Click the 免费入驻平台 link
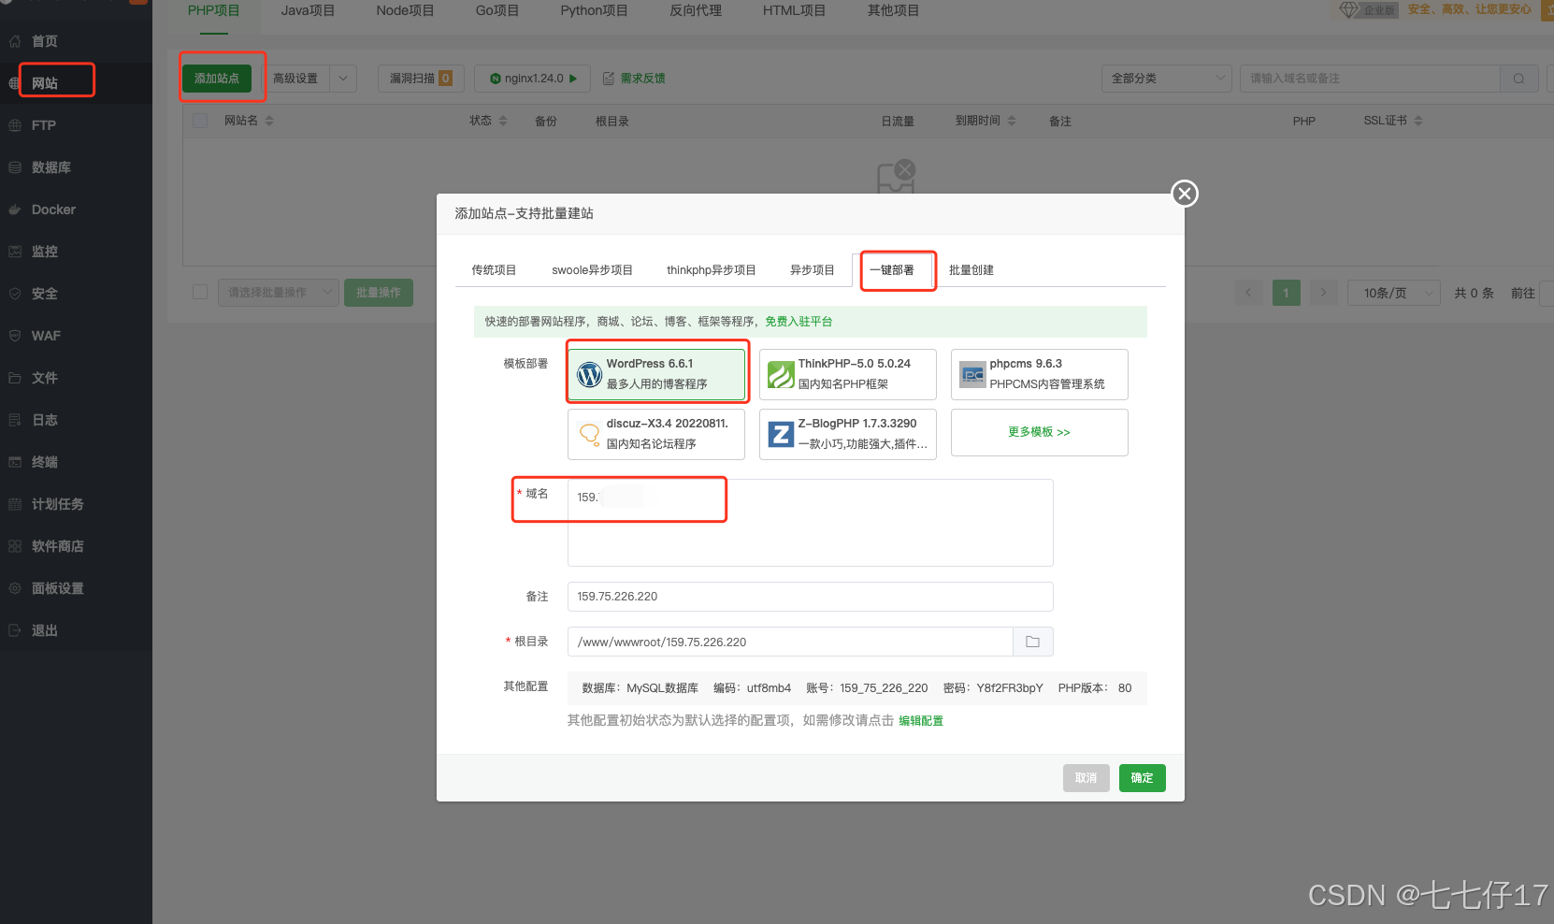The image size is (1554, 924). click(x=799, y=322)
